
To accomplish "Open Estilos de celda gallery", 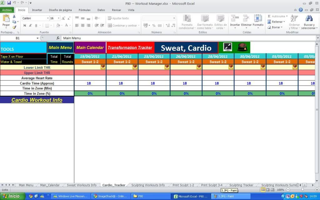I will [x=220, y=22].
